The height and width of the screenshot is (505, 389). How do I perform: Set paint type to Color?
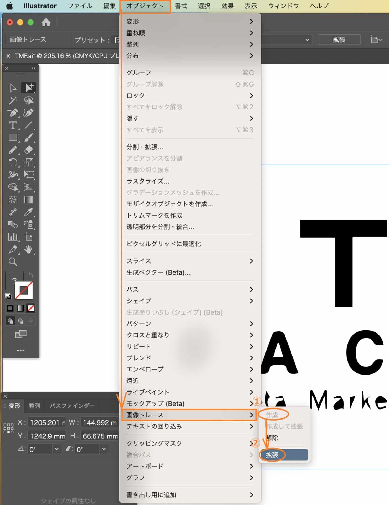[x=10, y=308]
